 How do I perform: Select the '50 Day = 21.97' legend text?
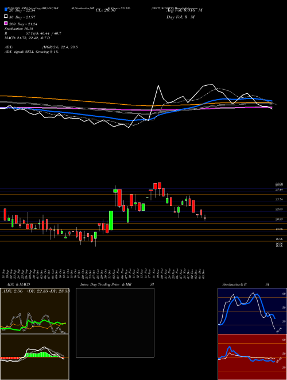coord(22,17)
